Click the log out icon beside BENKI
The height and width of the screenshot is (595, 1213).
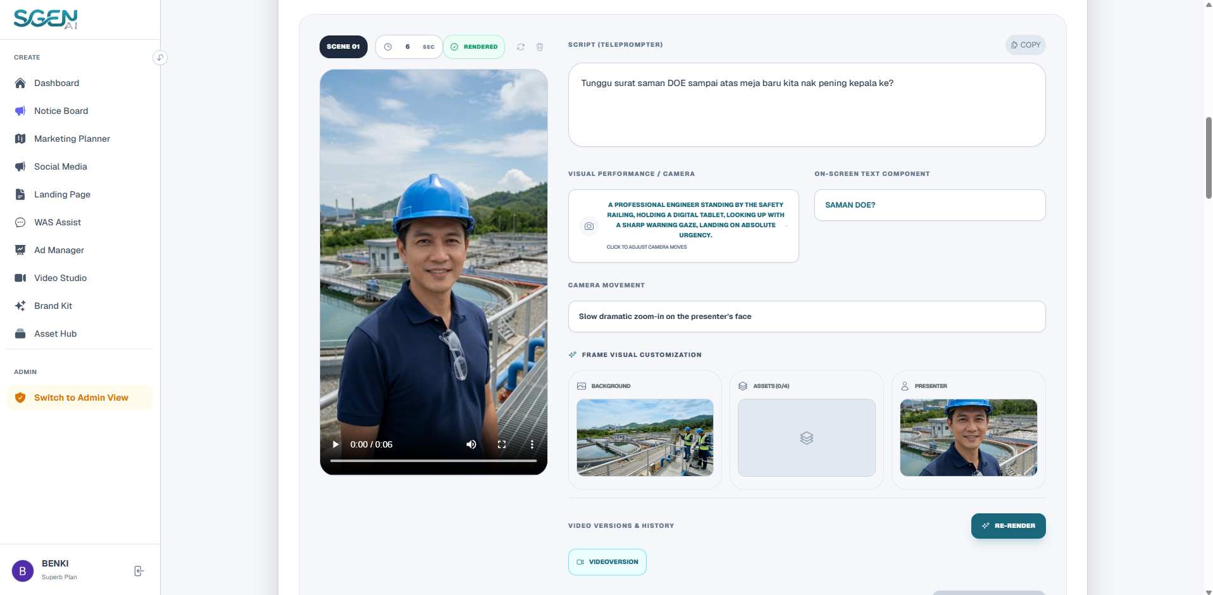139,571
